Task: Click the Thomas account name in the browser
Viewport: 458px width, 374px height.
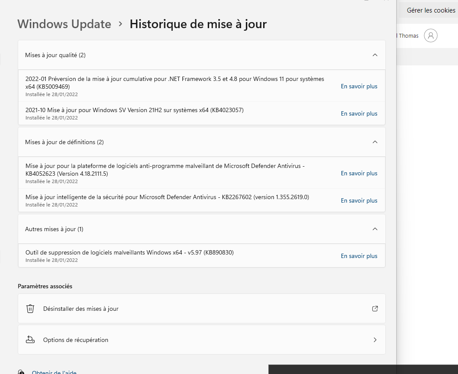Action: pyautogui.click(x=408, y=35)
